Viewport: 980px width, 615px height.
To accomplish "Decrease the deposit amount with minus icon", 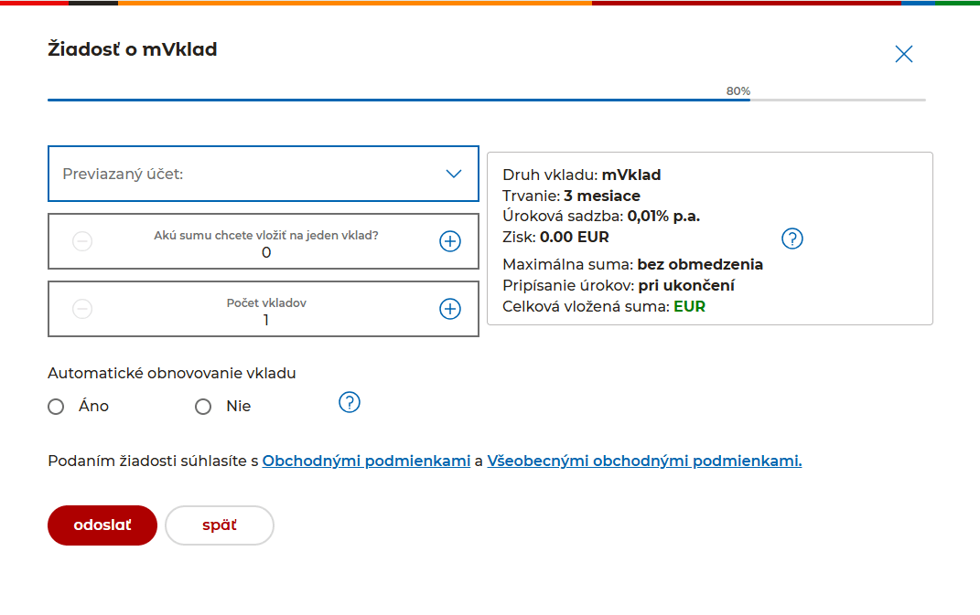I will pyautogui.click(x=82, y=241).
